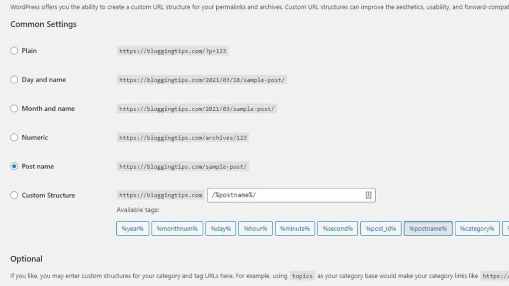Click the bloggingtips.com/sample-post/ example URL

pos(183,167)
